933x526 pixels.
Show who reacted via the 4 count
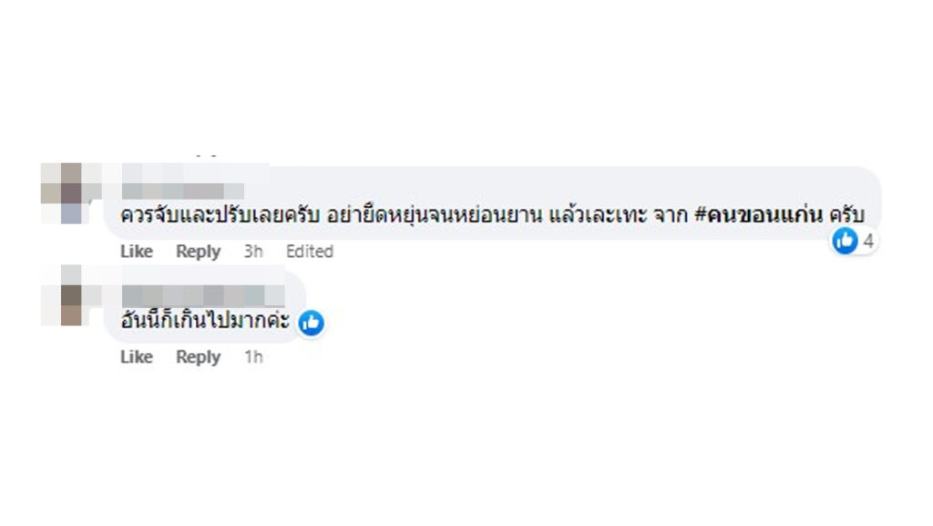pyautogui.click(x=868, y=242)
